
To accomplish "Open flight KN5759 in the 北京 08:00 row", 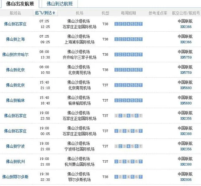I will pyautogui.click(x=186, y=72).
